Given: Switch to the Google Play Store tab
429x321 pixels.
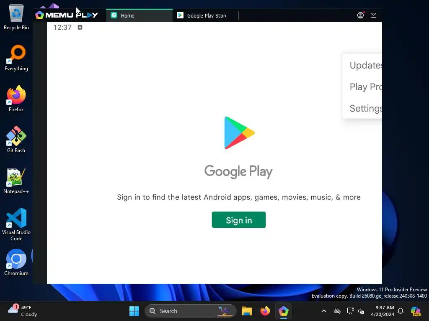Looking at the screenshot, I should (206, 15).
